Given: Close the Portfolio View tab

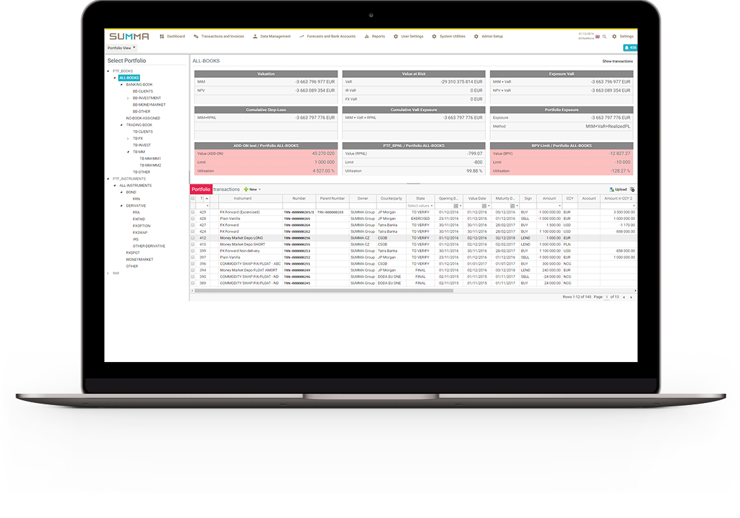Looking at the screenshot, I should point(134,48).
